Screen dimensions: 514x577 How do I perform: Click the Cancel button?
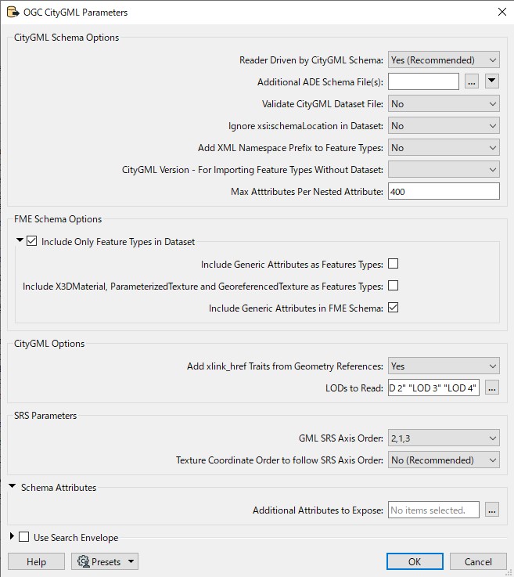coord(478,561)
